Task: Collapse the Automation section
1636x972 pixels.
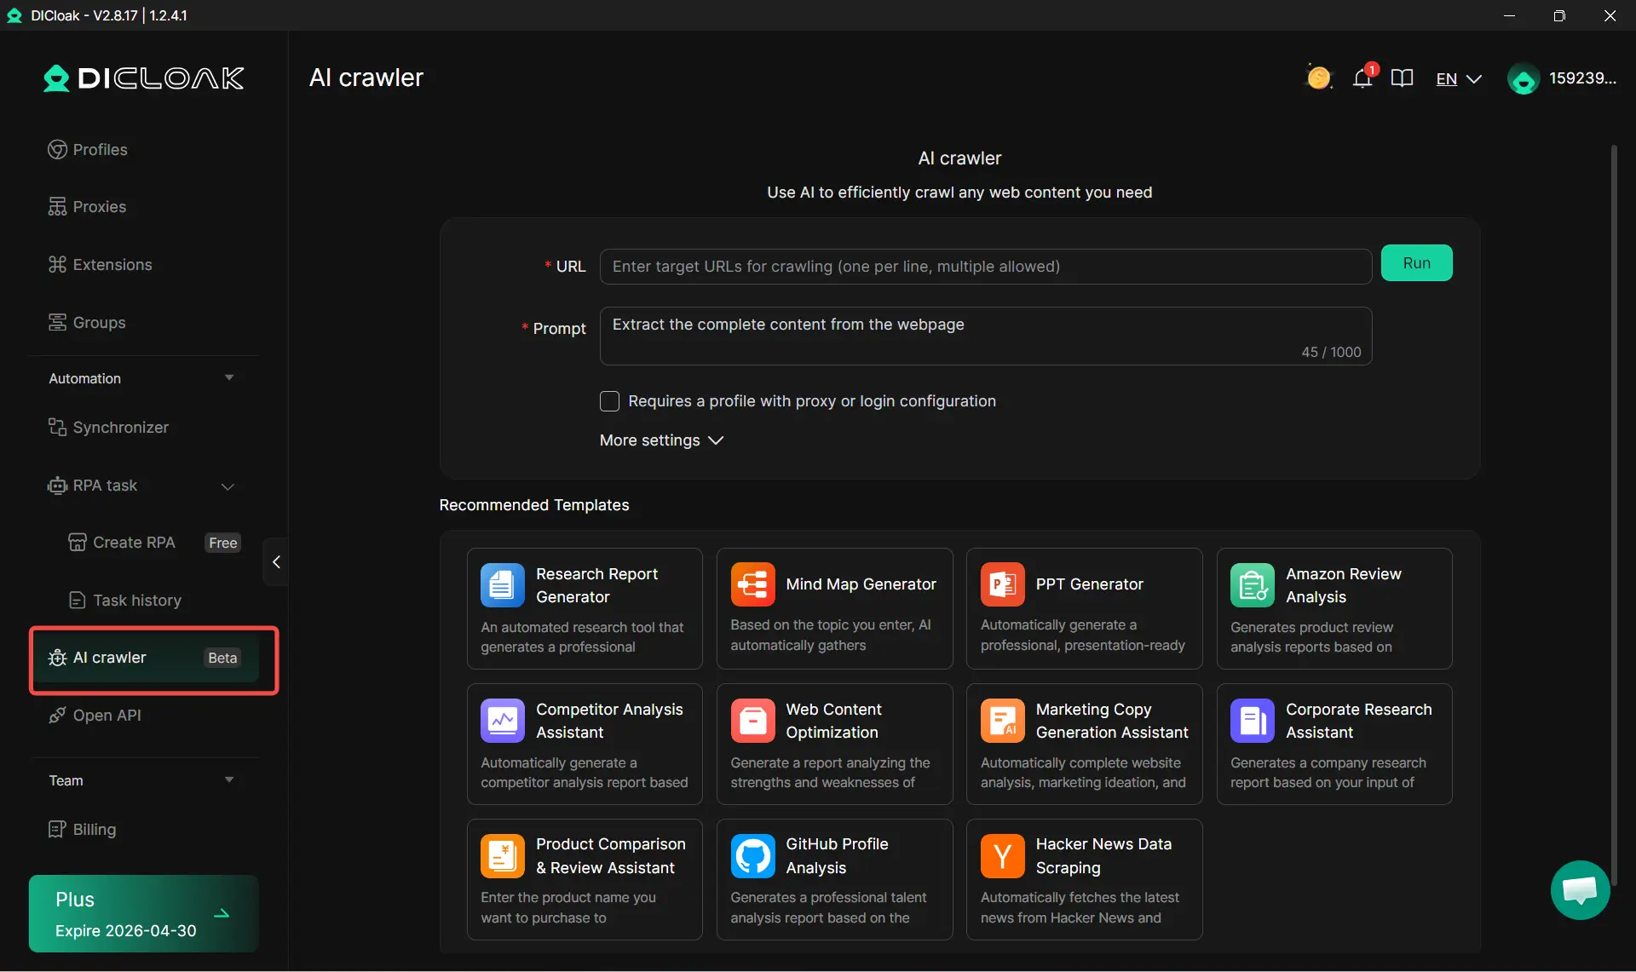Action: (228, 378)
